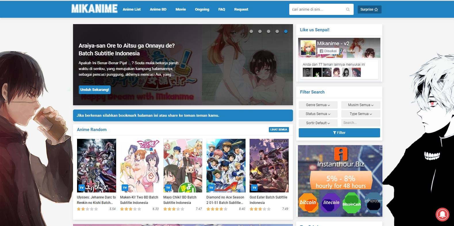The height and width of the screenshot is (226, 454).
Task: Go to the Ongoing menu item
Action: [202, 9]
